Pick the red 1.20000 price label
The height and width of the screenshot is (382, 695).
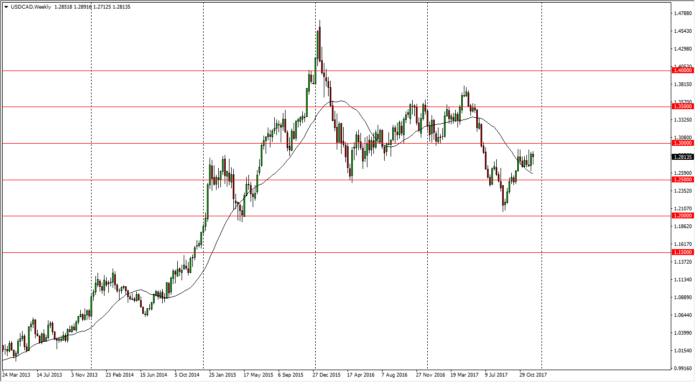[x=683, y=216]
